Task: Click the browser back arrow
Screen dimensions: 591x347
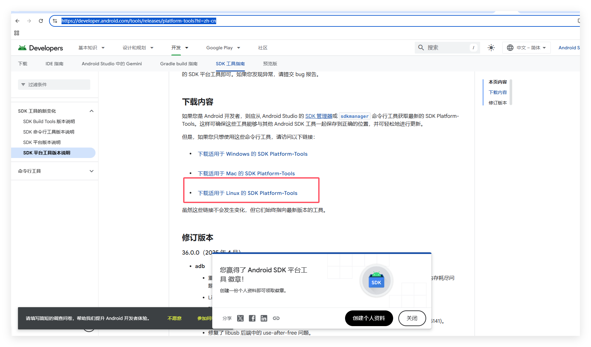Action: coord(17,21)
